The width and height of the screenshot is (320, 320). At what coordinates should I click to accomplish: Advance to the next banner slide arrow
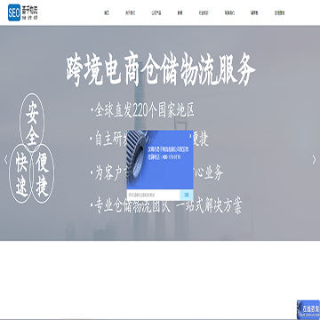314,160
